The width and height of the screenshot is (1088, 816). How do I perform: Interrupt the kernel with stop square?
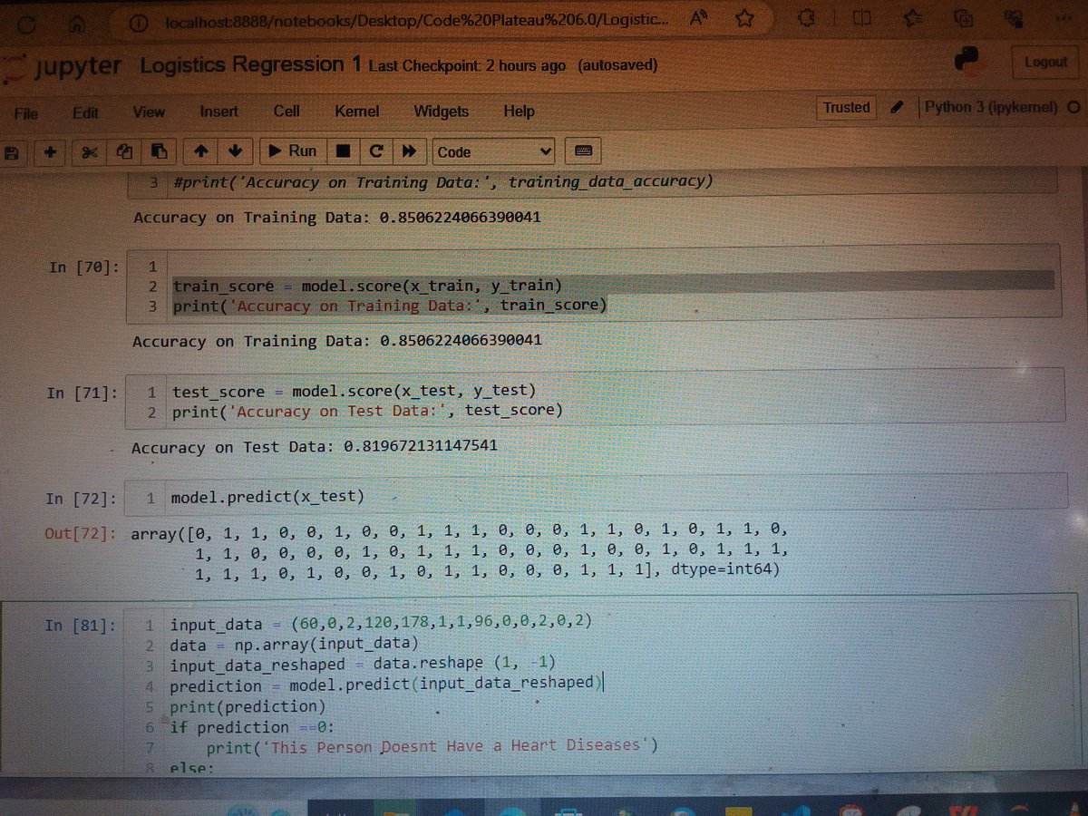click(343, 151)
